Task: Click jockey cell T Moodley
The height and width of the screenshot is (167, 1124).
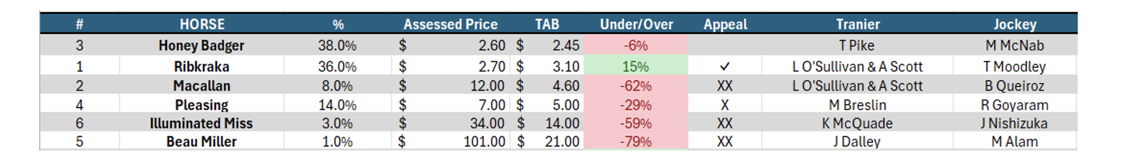Action: pos(1015,66)
